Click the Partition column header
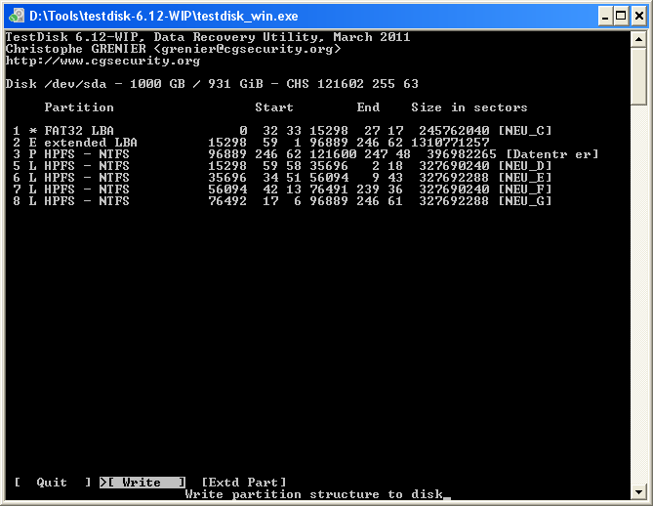This screenshot has width=653, height=506. tap(79, 107)
